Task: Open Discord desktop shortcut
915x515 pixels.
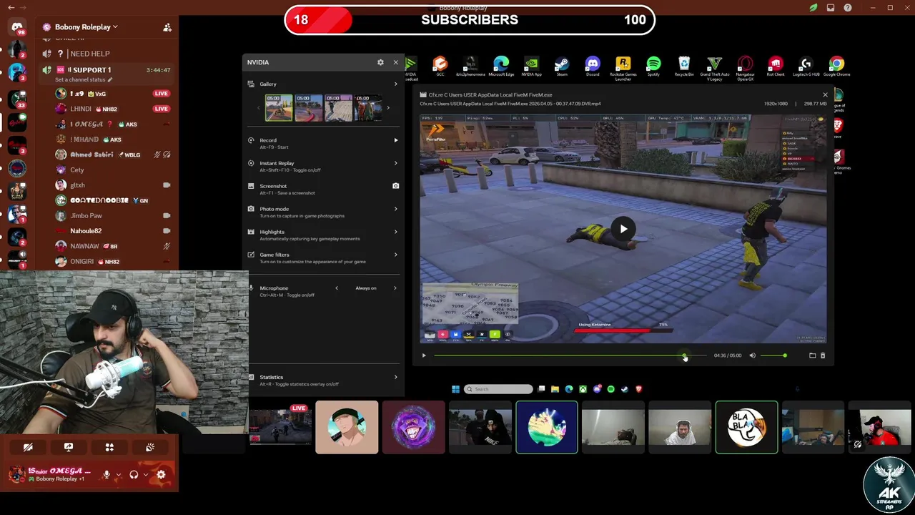Action: [593, 67]
